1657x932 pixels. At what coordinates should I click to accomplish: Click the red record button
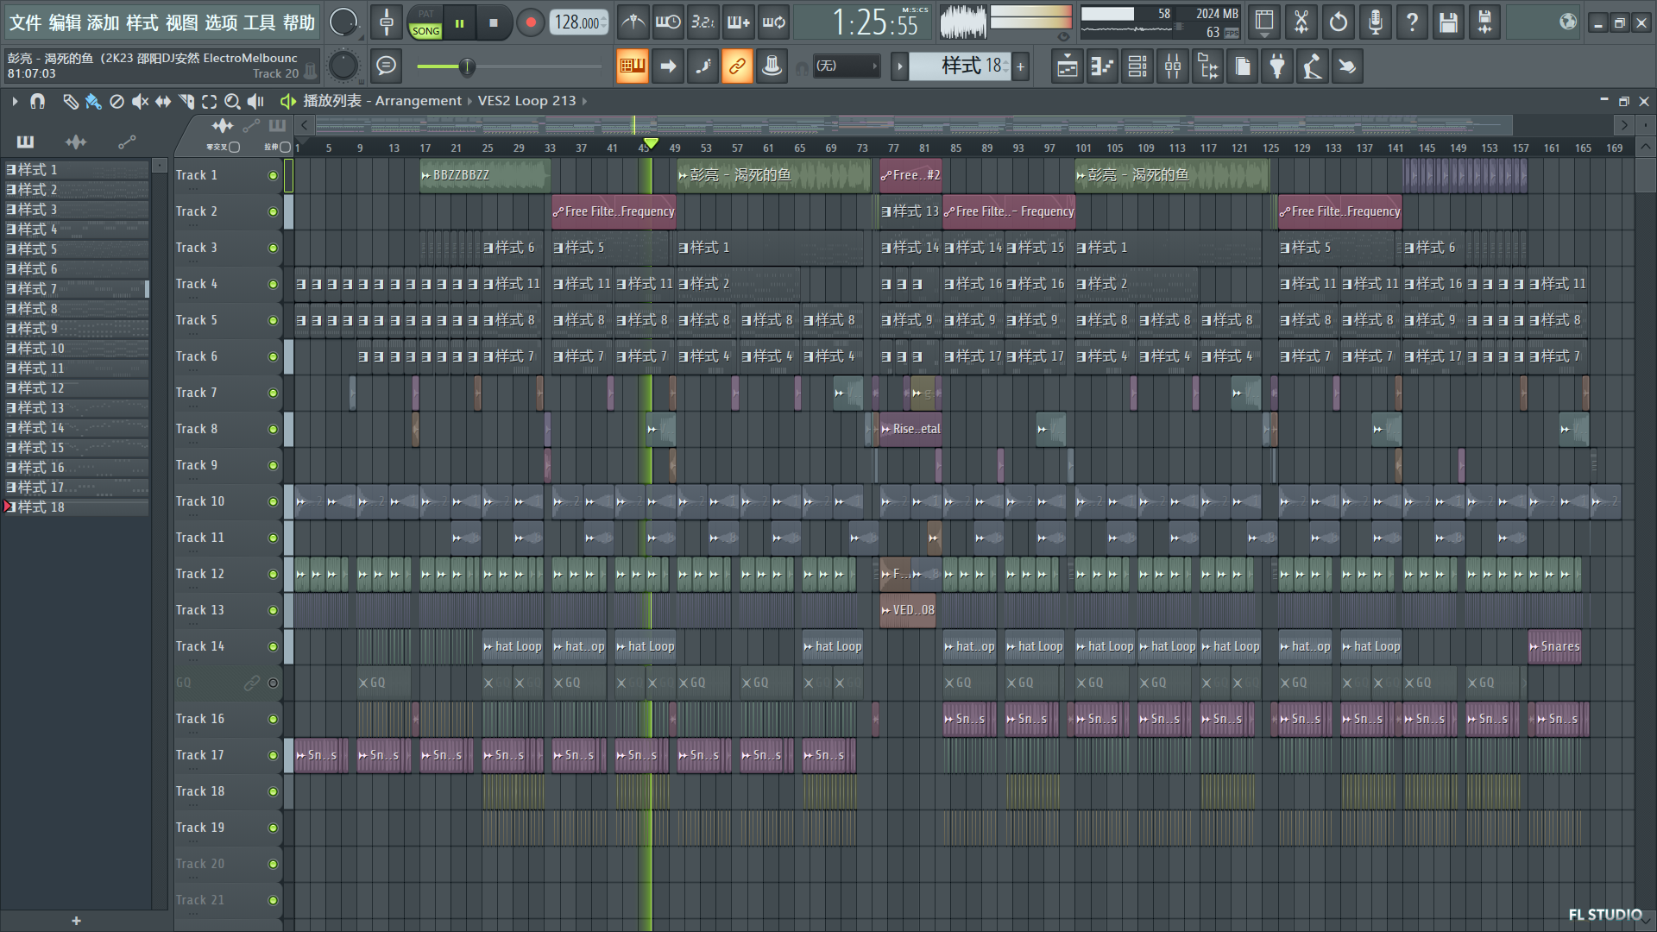tap(530, 23)
